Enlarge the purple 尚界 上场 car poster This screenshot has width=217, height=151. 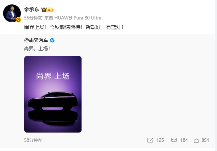pyautogui.click(x=53, y=94)
